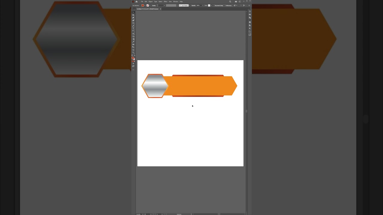
Task: Select the Zoom magnifier tool
Action: pos(133,52)
